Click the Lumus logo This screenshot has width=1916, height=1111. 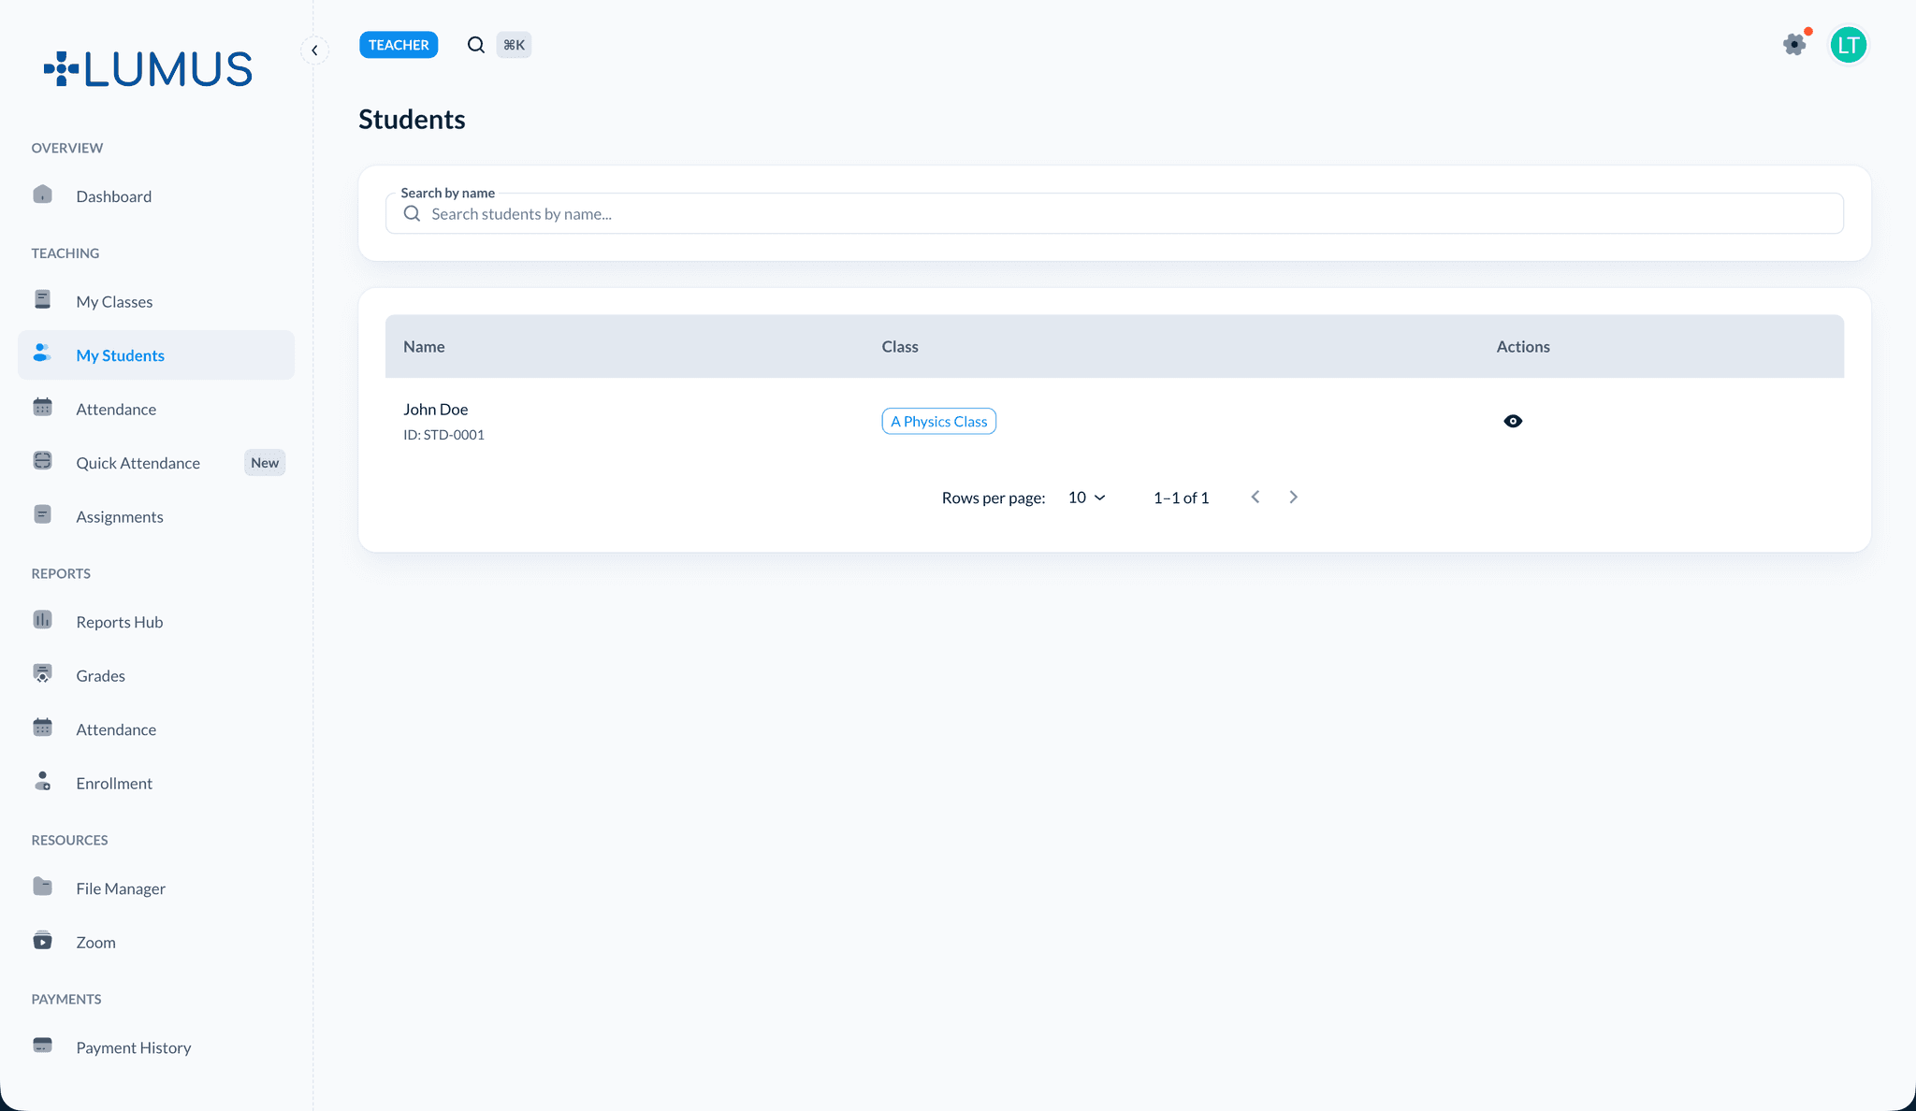(148, 69)
